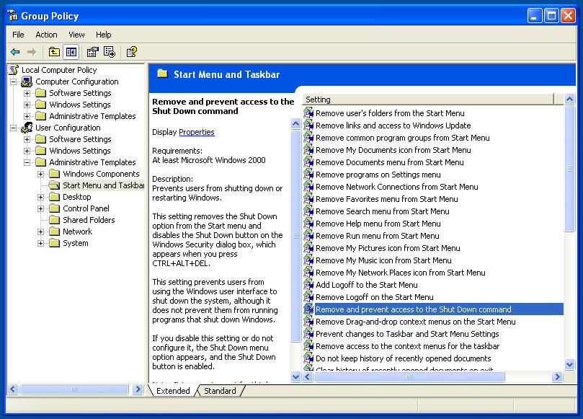Click the Forward arrow toolbar icon
The image size is (583, 419).
pyautogui.click(x=32, y=52)
